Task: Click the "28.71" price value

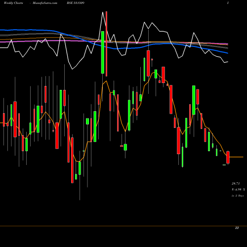Action: [x=236, y=183]
